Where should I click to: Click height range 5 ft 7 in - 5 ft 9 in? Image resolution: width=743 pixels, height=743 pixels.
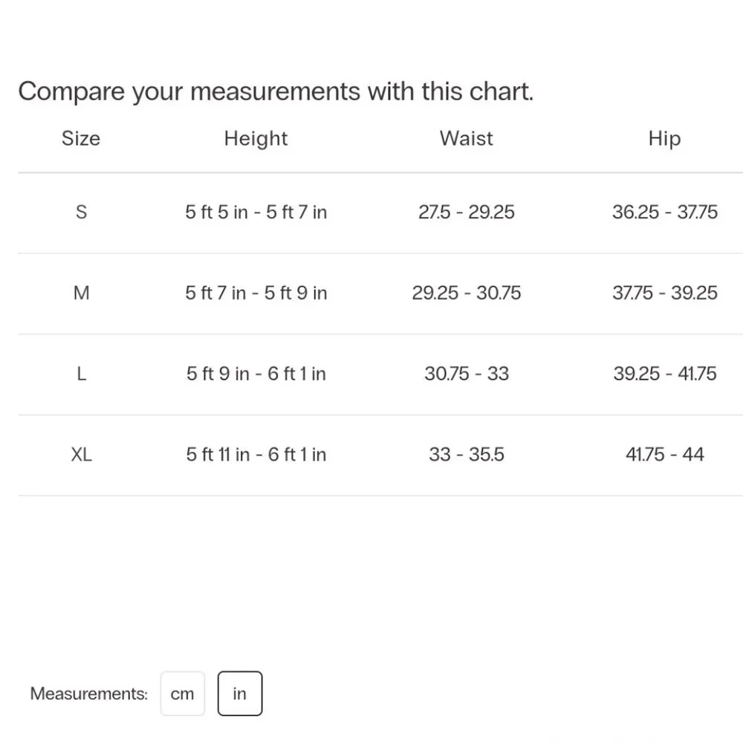(x=256, y=293)
